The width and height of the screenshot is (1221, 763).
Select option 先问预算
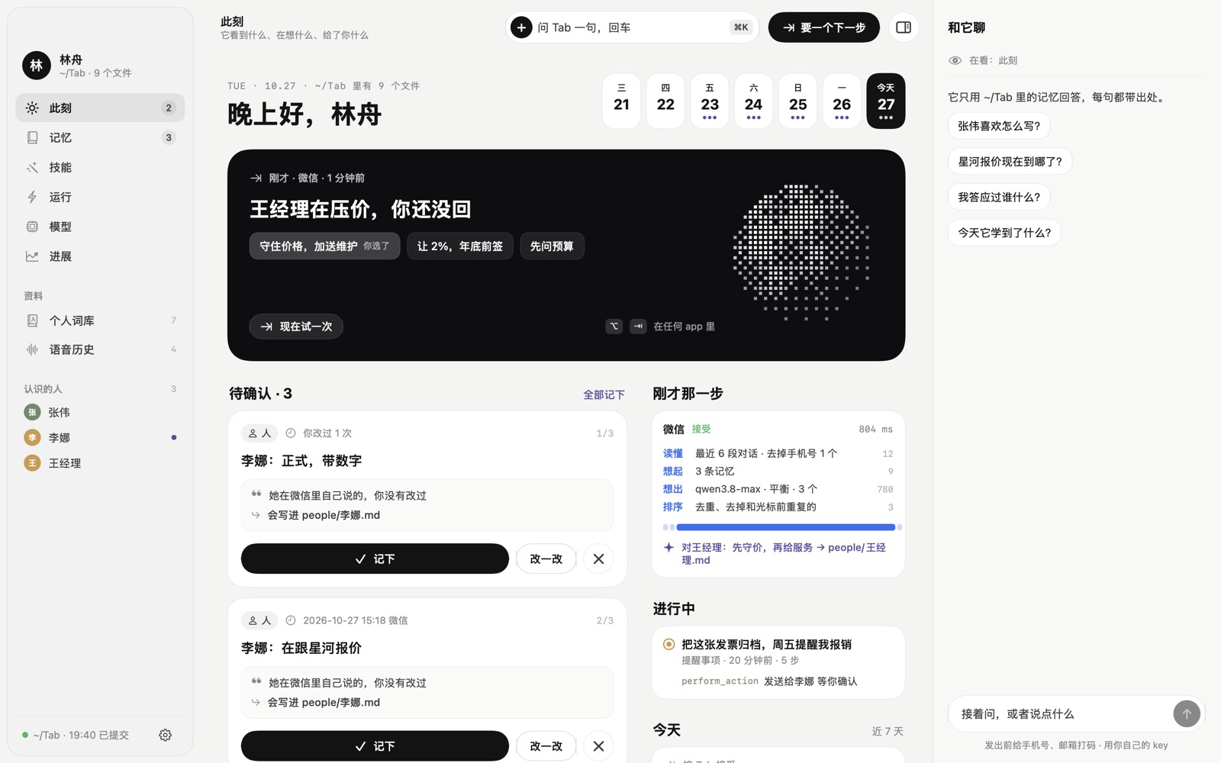tap(552, 246)
